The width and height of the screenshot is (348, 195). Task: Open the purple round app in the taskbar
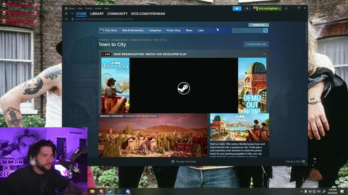[x=128, y=191]
